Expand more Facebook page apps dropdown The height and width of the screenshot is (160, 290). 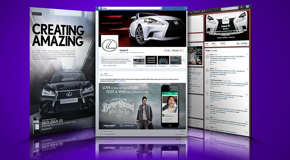(x=183, y=60)
